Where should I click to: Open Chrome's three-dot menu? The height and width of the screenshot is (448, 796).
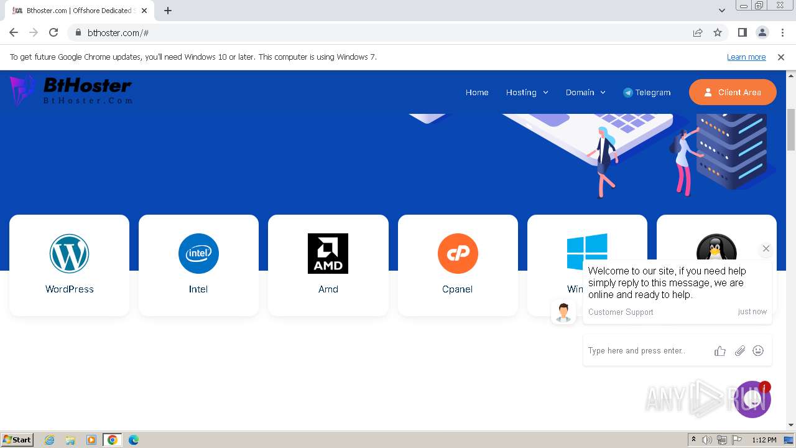click(x=782, y=32)
